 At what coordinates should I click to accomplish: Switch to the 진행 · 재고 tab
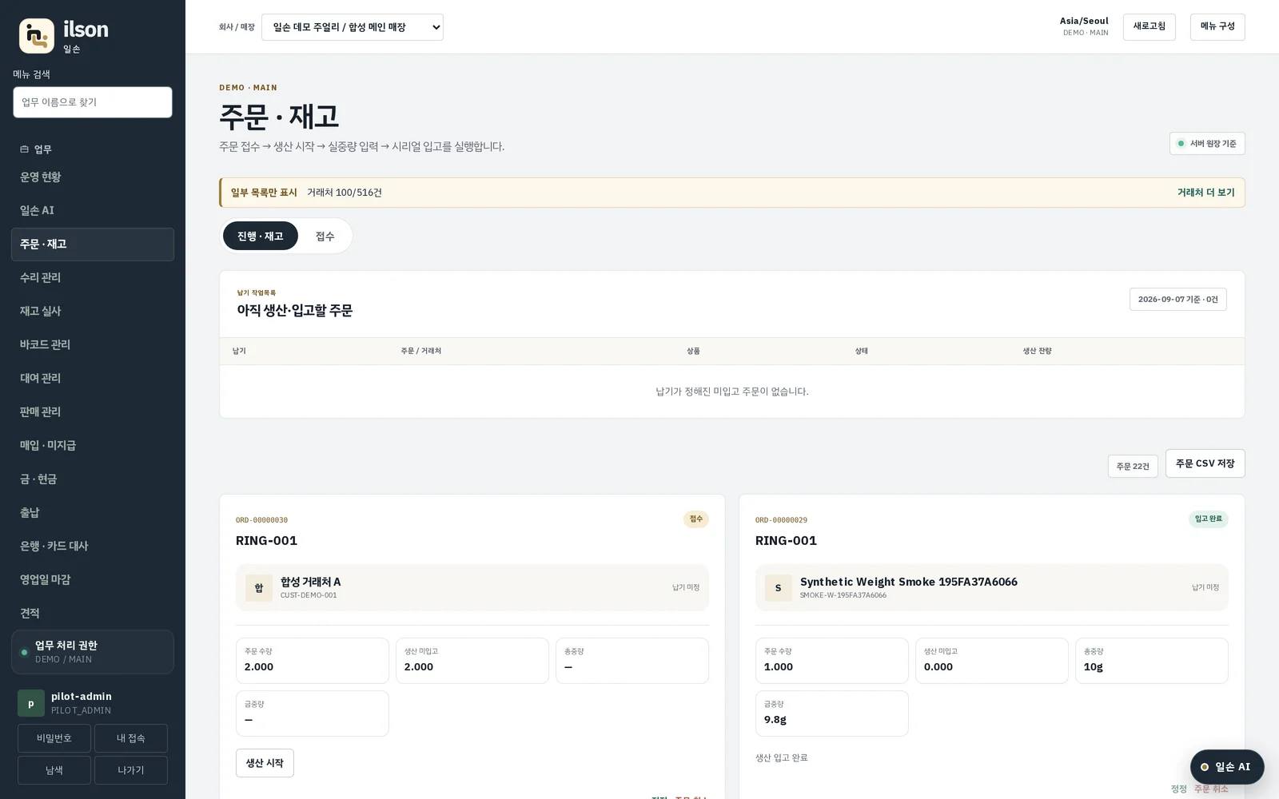(261, 236)
